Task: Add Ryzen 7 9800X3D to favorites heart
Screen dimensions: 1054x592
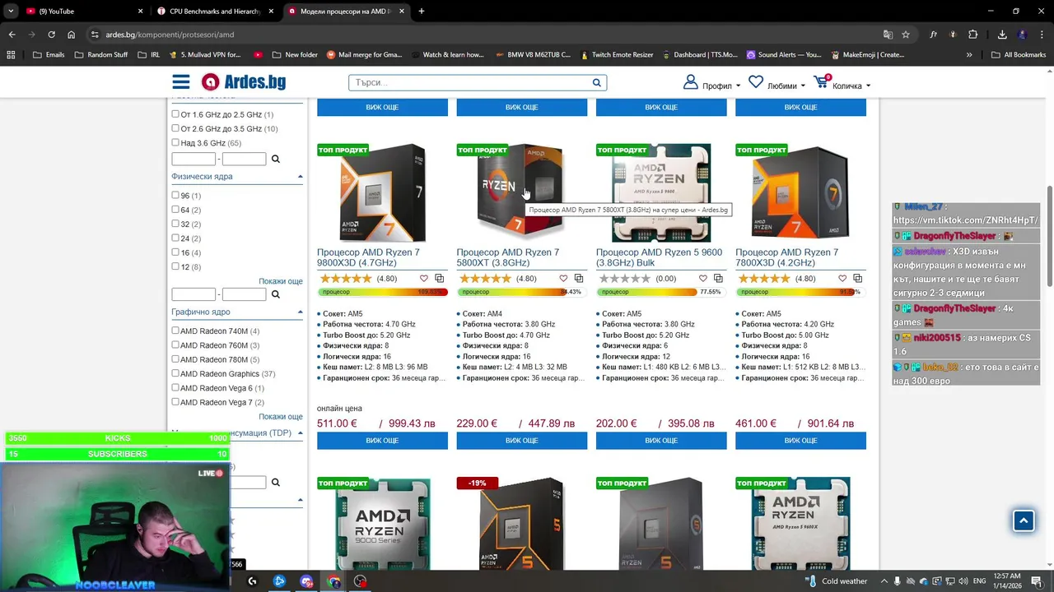Action: [x=424, y=279]
